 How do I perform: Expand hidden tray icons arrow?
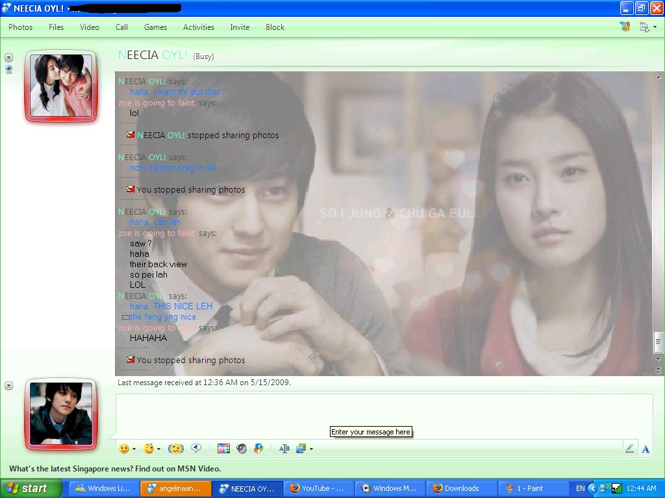click(592, 488)
